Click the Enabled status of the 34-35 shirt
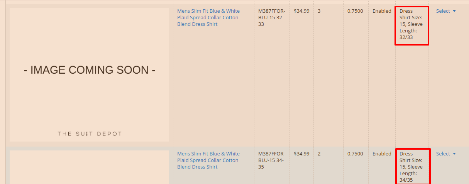Viewport: 469px width, 184px height. click(x=382, y=154)
